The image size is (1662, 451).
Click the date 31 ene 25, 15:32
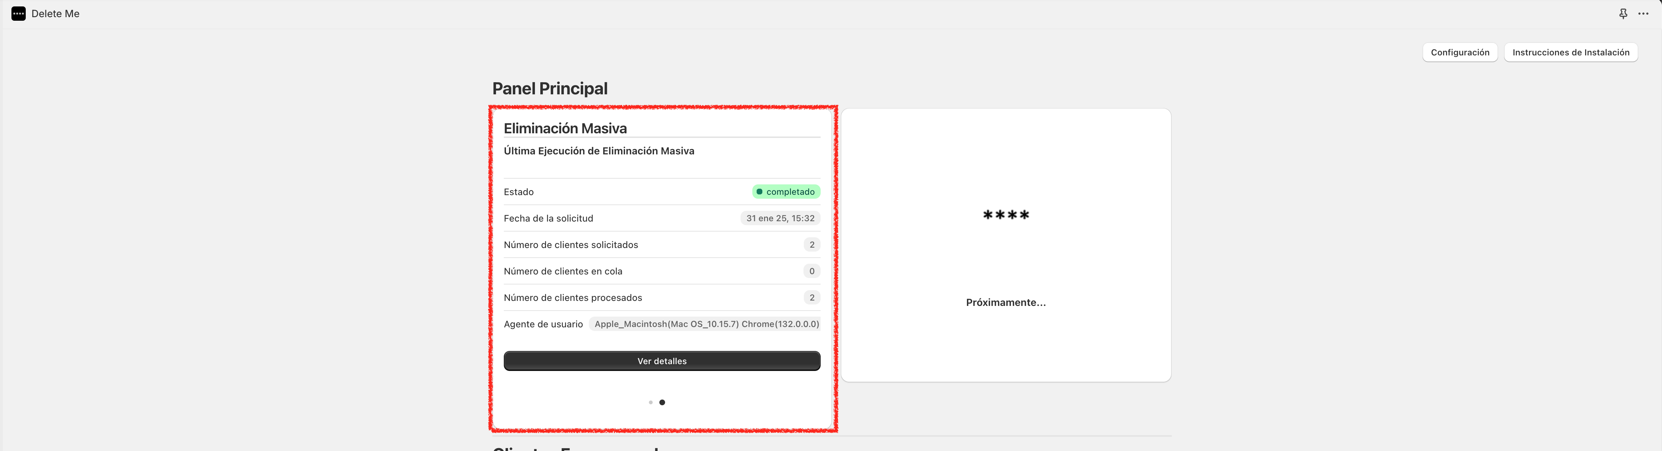(x=781, y=218)
